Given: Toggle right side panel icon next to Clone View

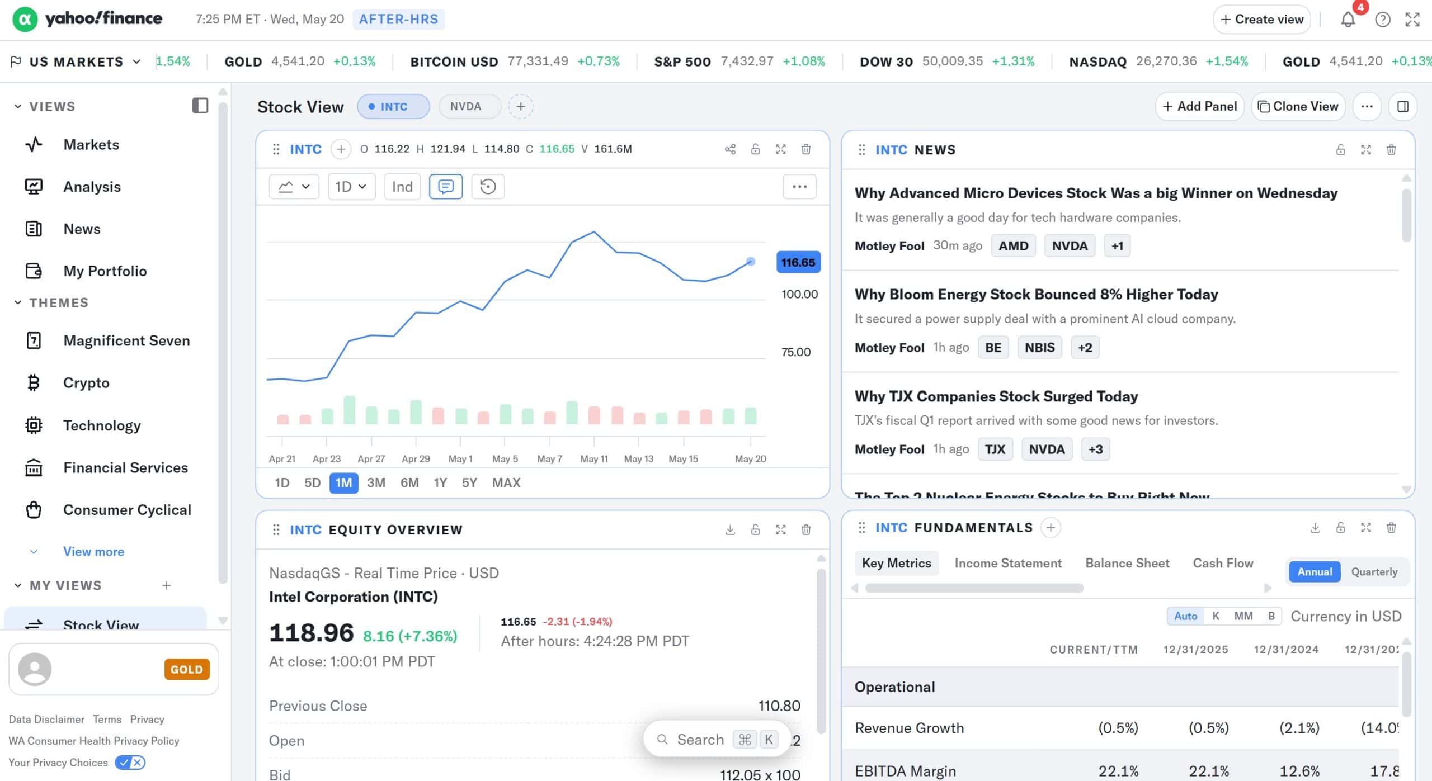Looking at the screenshot, I should pyautogui.click(x=1402, y=106).
